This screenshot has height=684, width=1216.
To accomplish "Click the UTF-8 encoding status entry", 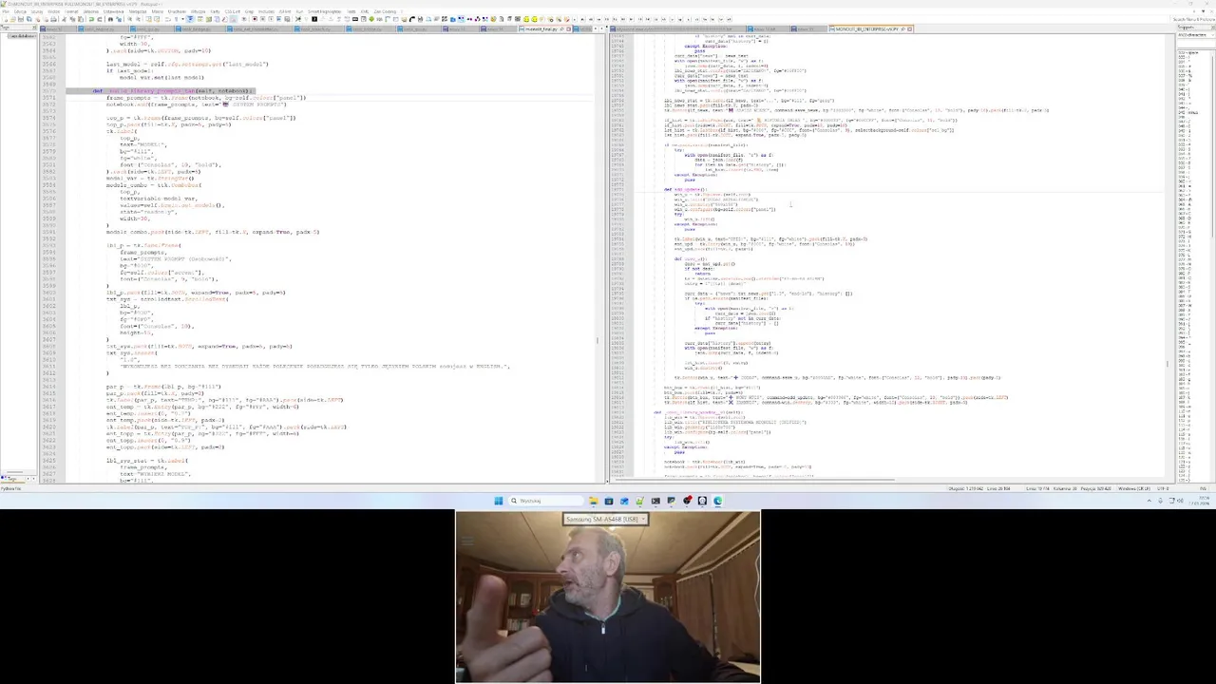I will click(1163, 488).
